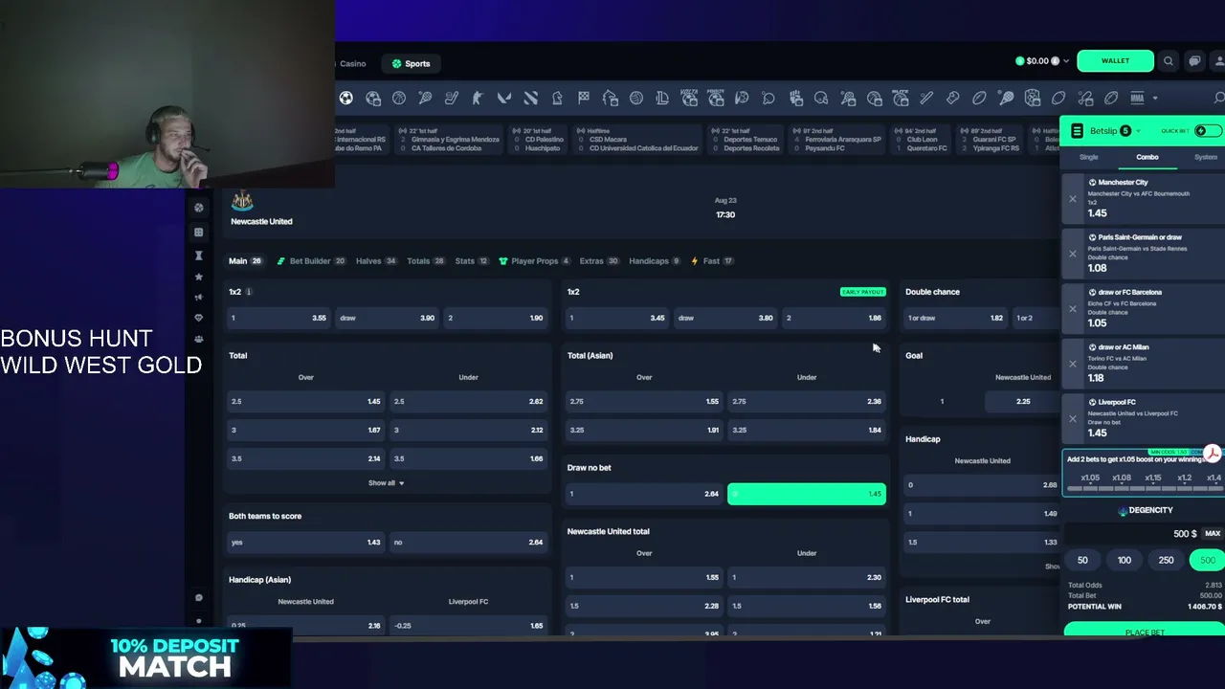Expand the Betslip dropdown chevron
1225x689 pixels.
pos(1138,131)
